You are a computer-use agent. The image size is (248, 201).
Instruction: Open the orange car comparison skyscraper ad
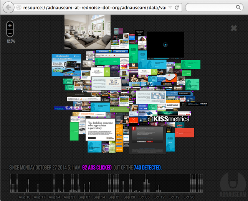[119, 138]
